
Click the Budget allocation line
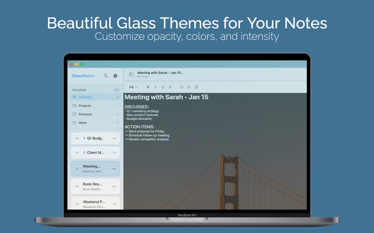(138, 119)
